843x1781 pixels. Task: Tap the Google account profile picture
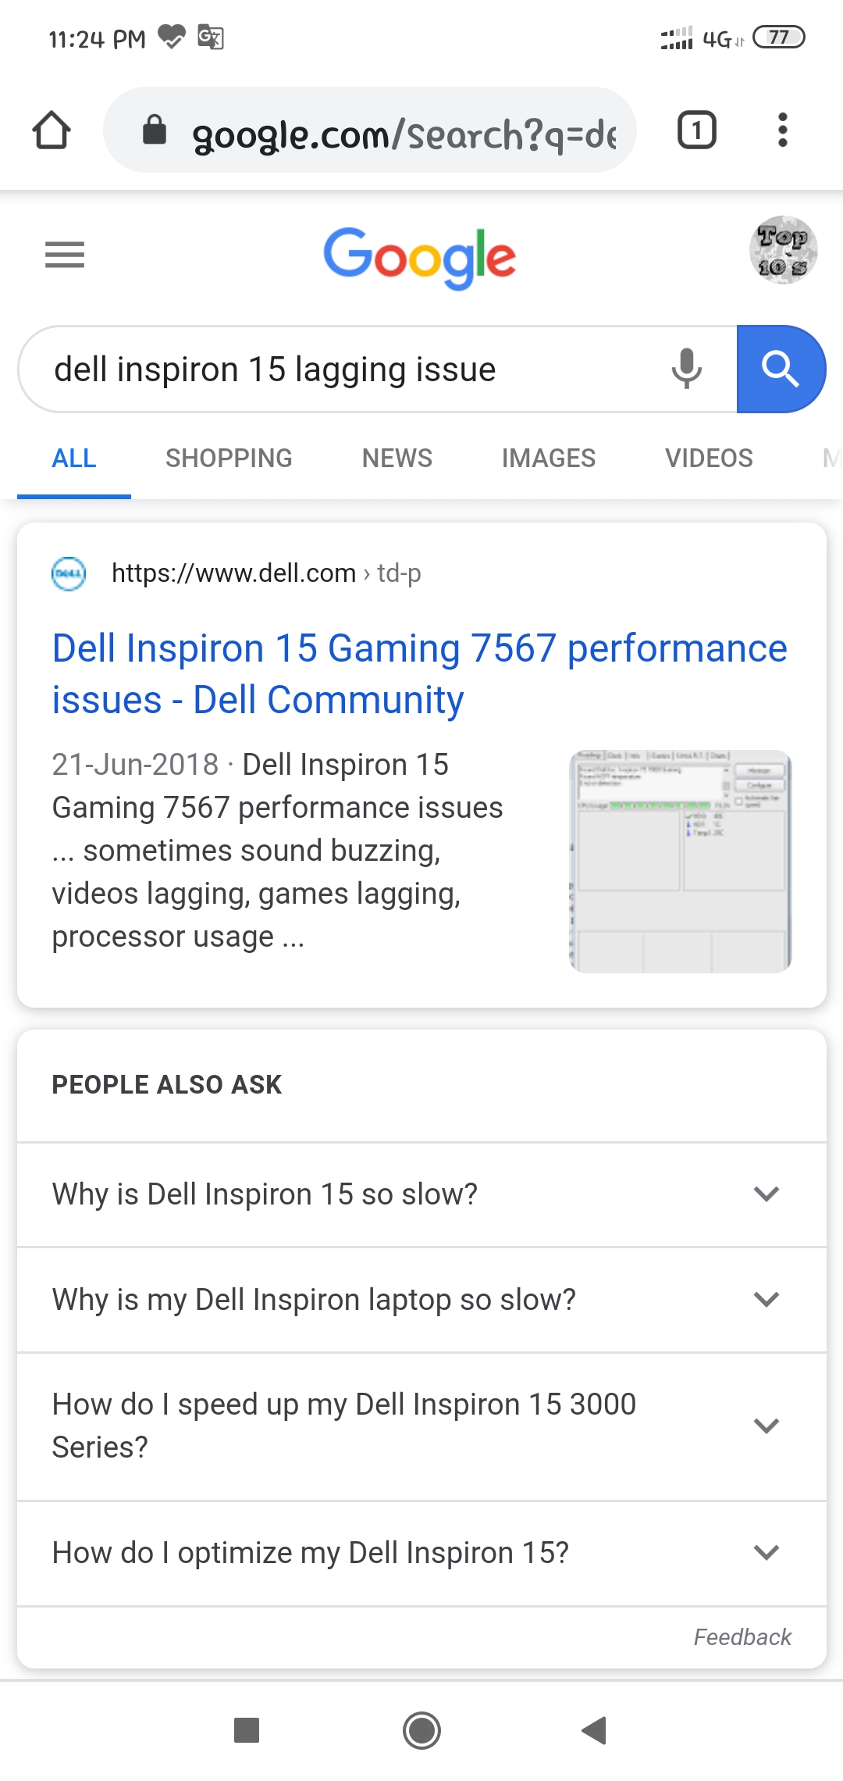[x=783, y=250]
